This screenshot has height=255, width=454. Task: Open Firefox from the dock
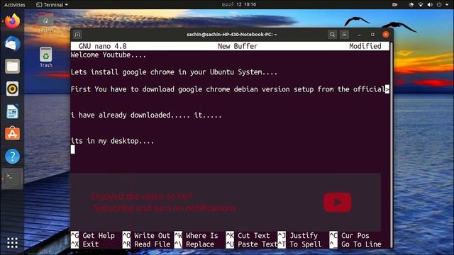click(x=12, y=21)
